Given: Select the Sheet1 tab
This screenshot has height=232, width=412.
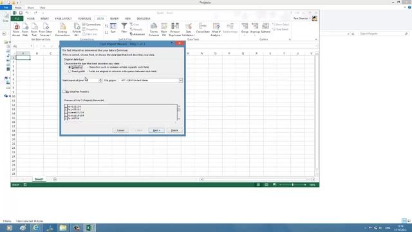Looking at the screenshot, I should coord(39,179).
